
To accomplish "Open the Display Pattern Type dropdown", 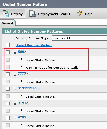I will pos(79,38).
